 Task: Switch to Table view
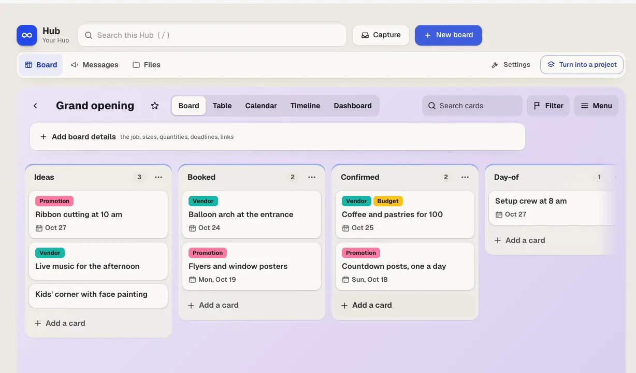click(x=222, y=106)
